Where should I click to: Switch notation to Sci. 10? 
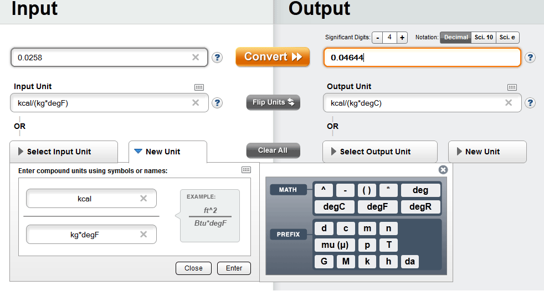[484, 38]
